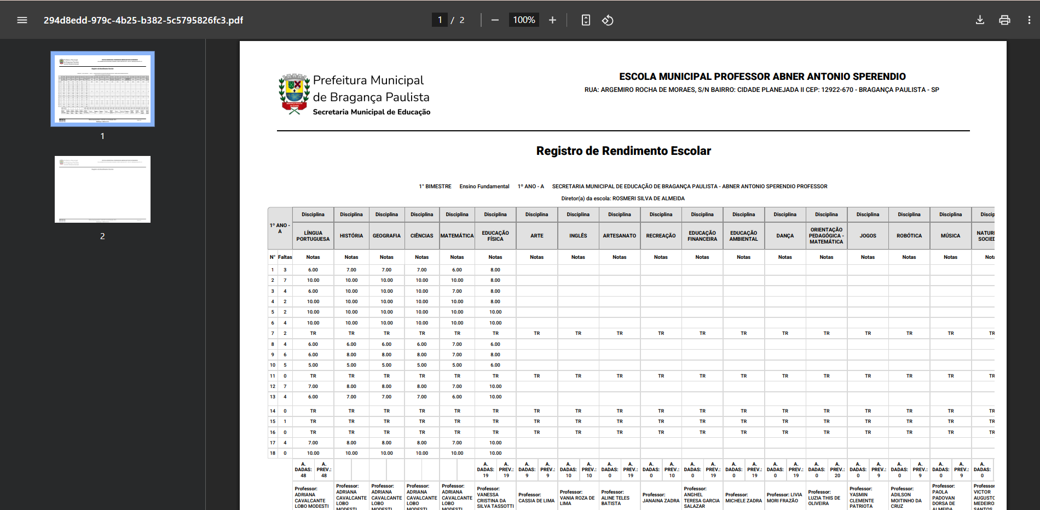Image resolution: width=1040 pixels, height=510 pixels.
Task: Select the PDF file name in toolbar
Action: (143, 20)
